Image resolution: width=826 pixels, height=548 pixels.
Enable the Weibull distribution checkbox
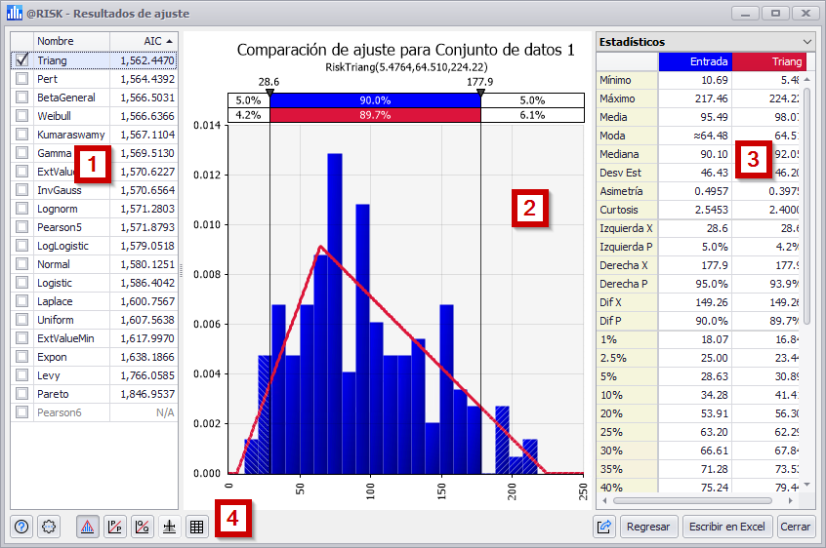coord(21,116)
